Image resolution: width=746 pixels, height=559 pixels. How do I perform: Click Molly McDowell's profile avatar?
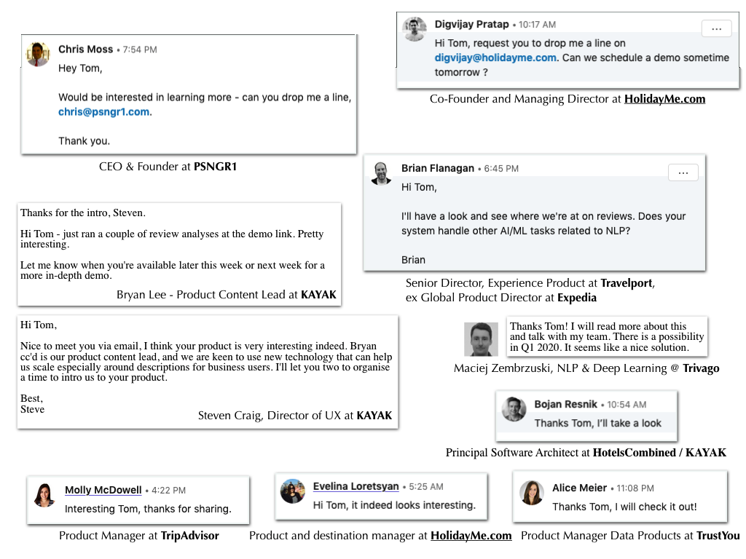44,495
